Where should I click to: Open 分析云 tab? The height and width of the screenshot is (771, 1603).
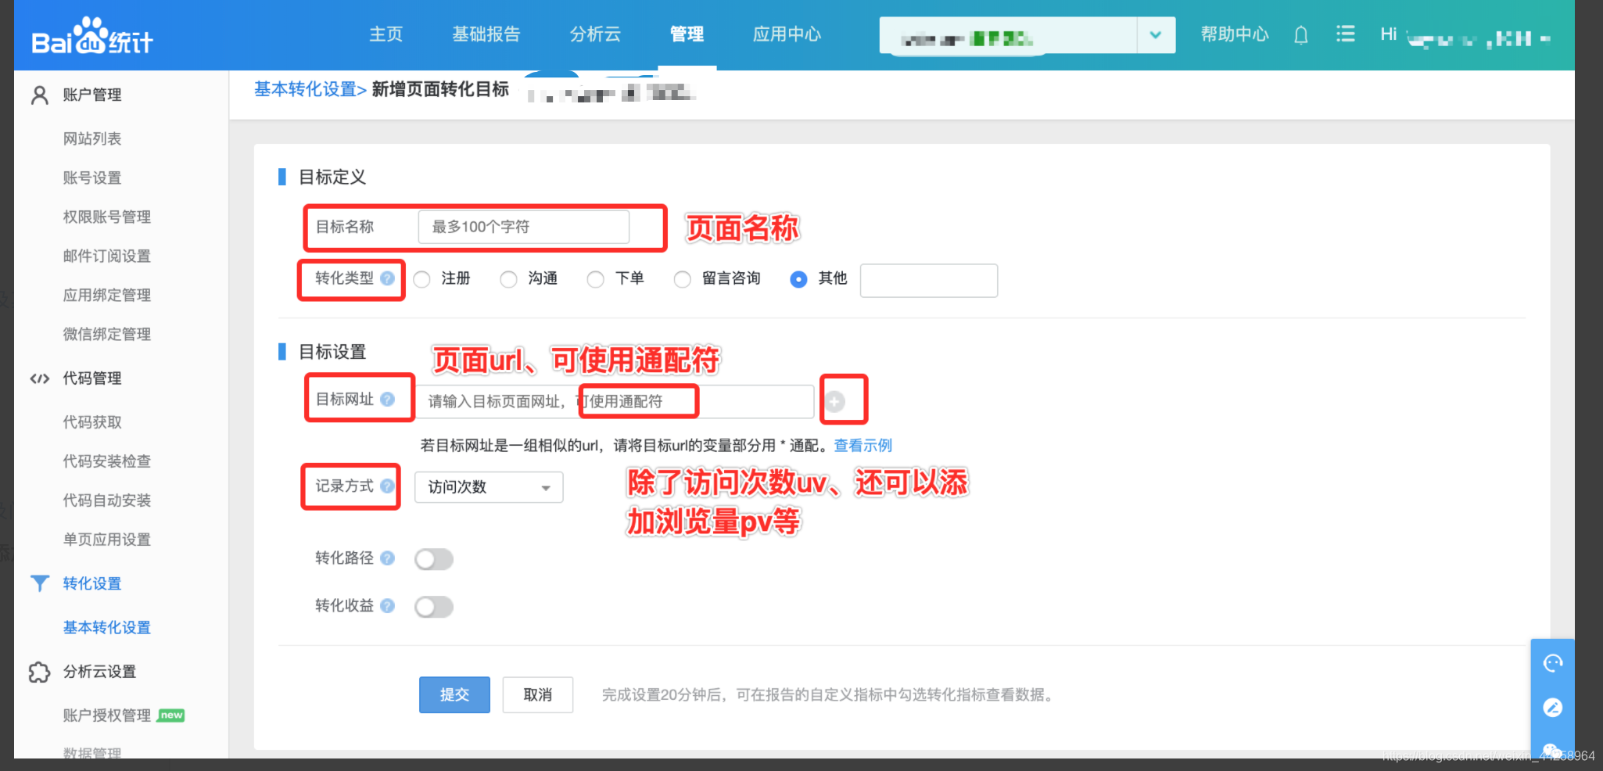pyautogui.click(x=595, y=34)
